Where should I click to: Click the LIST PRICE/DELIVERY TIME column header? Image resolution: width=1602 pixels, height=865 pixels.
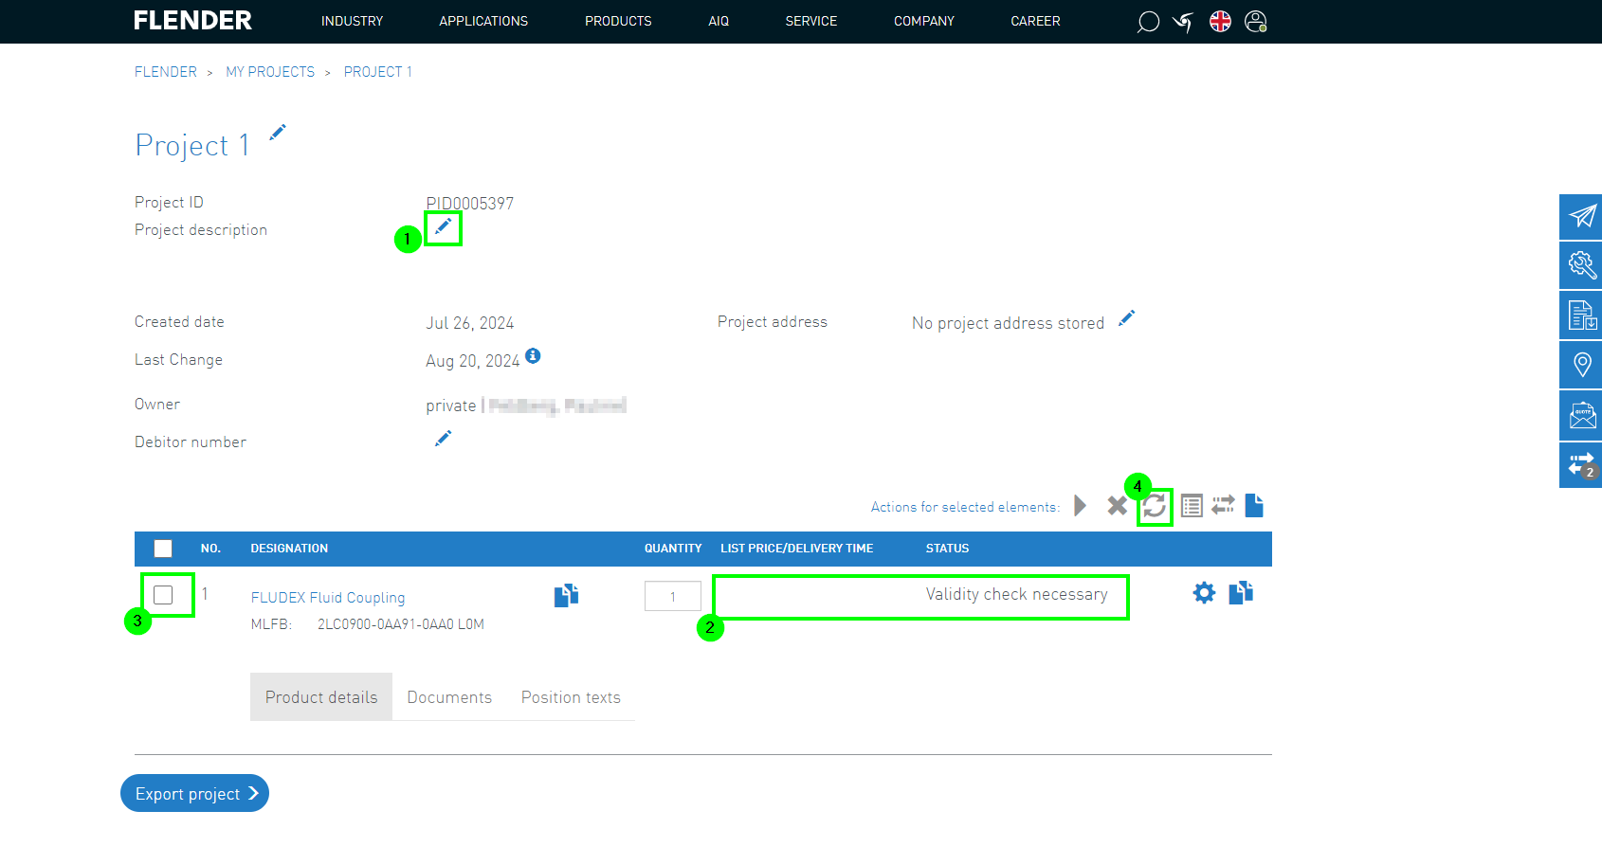(797, 549)
